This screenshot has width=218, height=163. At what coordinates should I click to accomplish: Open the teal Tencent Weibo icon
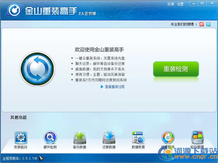point(208,24)
